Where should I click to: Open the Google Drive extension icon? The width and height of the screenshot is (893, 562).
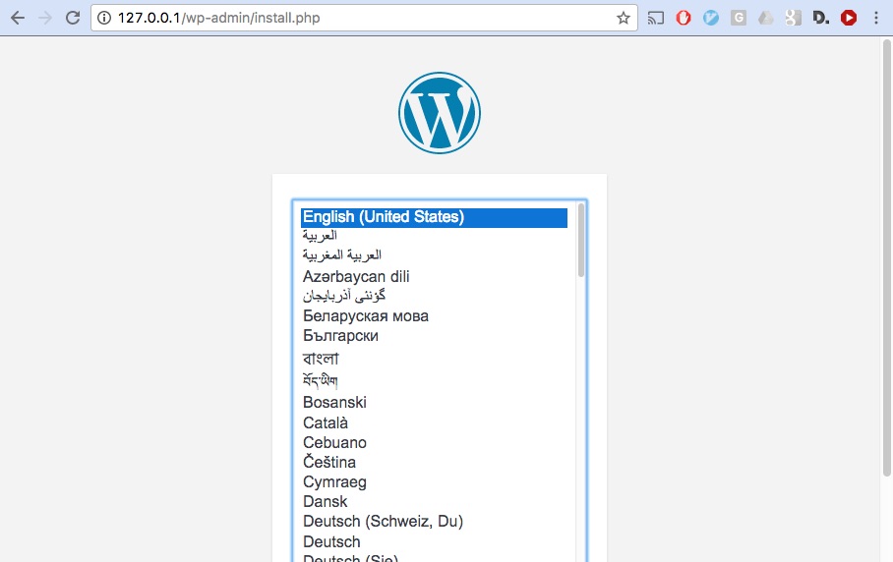765,19
